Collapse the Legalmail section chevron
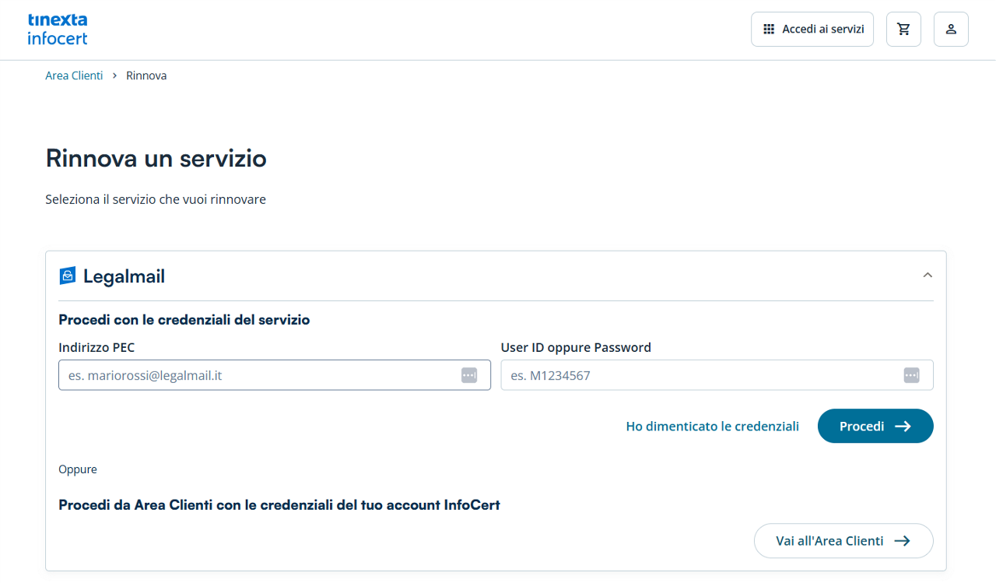 click(928, 276)
